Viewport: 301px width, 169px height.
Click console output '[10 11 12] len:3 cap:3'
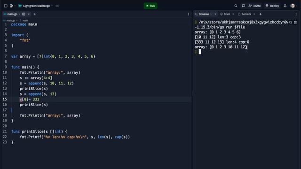click(x=217, y=37)
